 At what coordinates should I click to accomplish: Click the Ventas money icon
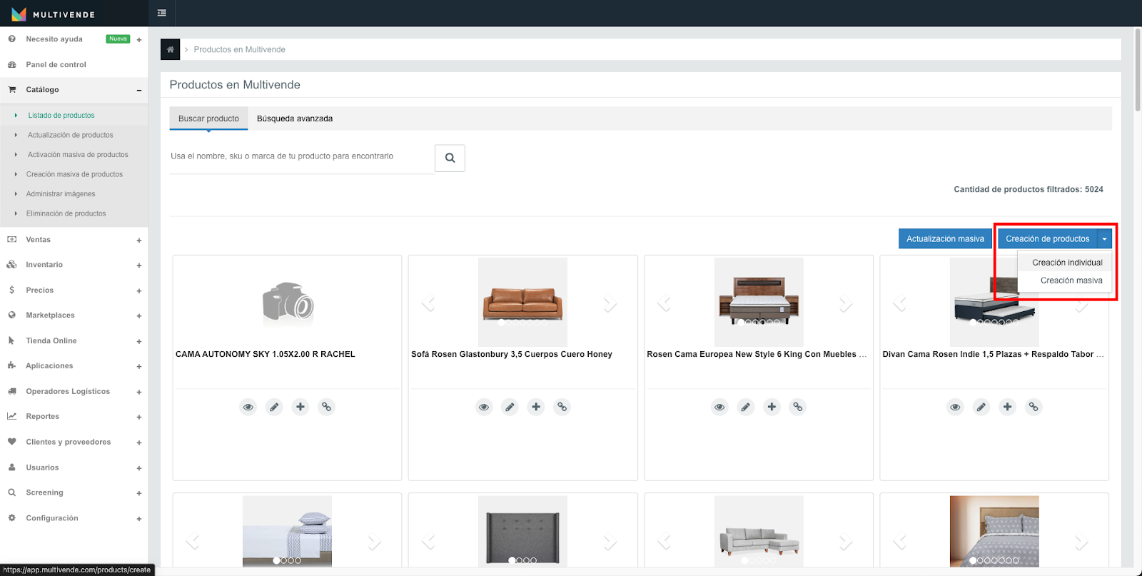click(x=12, y=239)
